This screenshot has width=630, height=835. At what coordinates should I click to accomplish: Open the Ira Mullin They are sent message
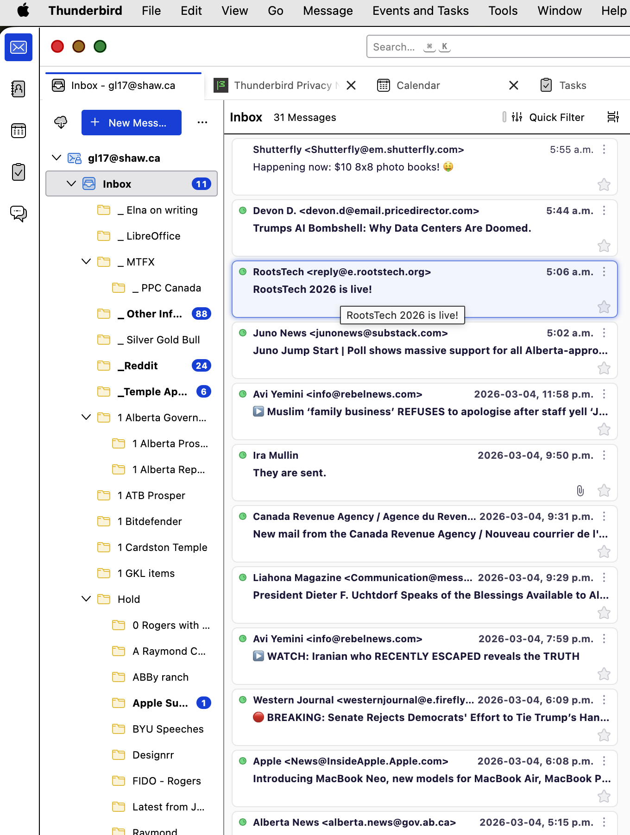425,473
